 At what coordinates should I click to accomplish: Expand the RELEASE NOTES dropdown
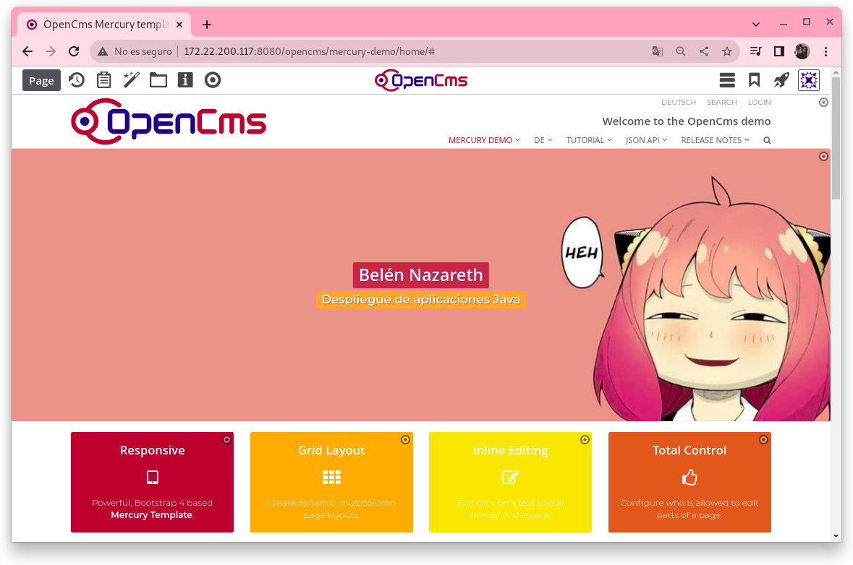point(715,140)
